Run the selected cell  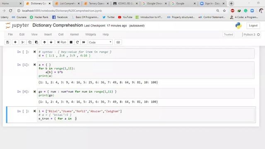(x=62, y=42)
